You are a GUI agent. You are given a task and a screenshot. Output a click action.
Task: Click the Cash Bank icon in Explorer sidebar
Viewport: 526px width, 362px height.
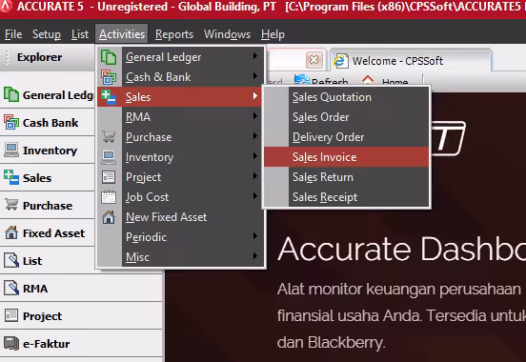click(x=11, y=122)
